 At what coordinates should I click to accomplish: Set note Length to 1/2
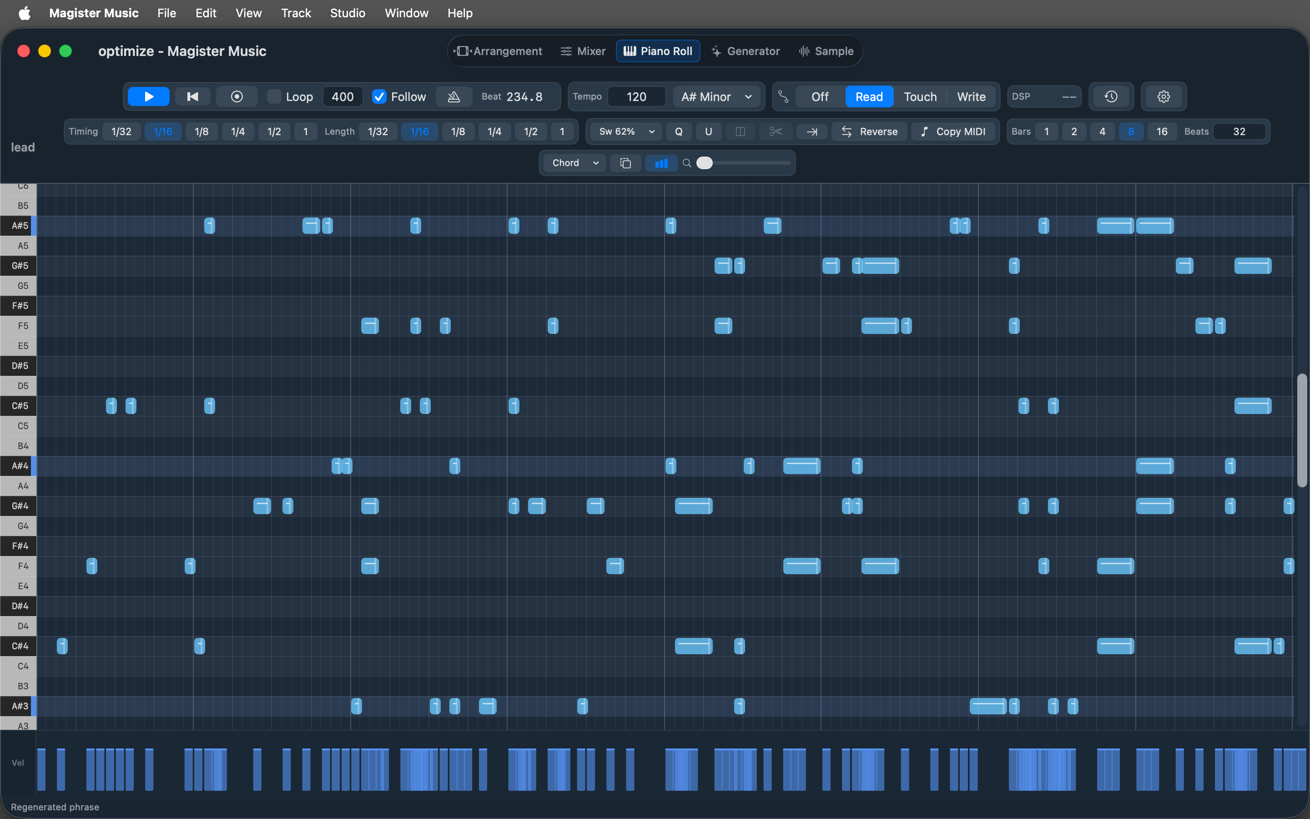pyautogui.click(x=530, y=131)
